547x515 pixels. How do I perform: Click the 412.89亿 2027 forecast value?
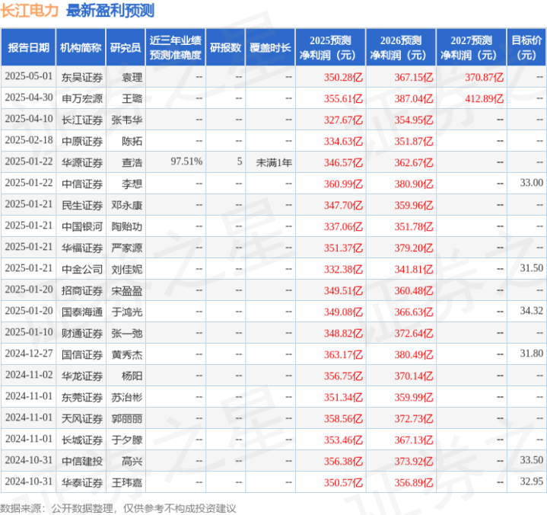tap(484, 98)
